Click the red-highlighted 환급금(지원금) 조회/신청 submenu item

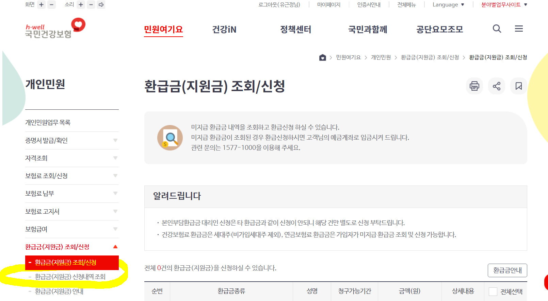(72, 263)
